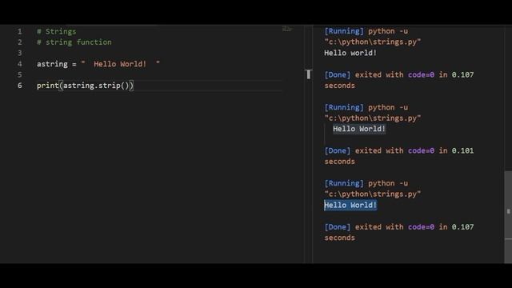Click the ' Hello World! ' string literal

click(x=121, y=64)
